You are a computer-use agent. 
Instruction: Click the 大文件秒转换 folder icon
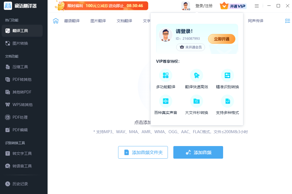click(x=197, y=101)
